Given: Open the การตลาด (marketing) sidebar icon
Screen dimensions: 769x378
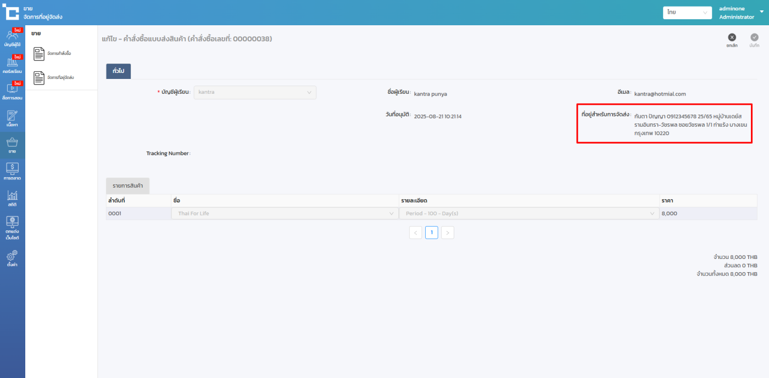Looking at the screenshot, I should (12, 171).
